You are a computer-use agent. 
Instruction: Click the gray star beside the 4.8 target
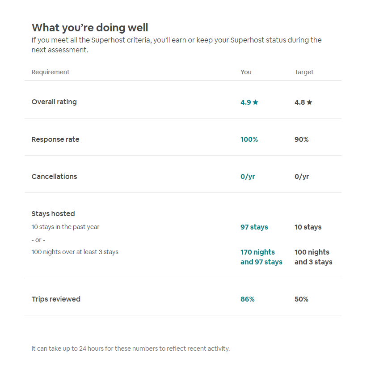coord(309,102)
